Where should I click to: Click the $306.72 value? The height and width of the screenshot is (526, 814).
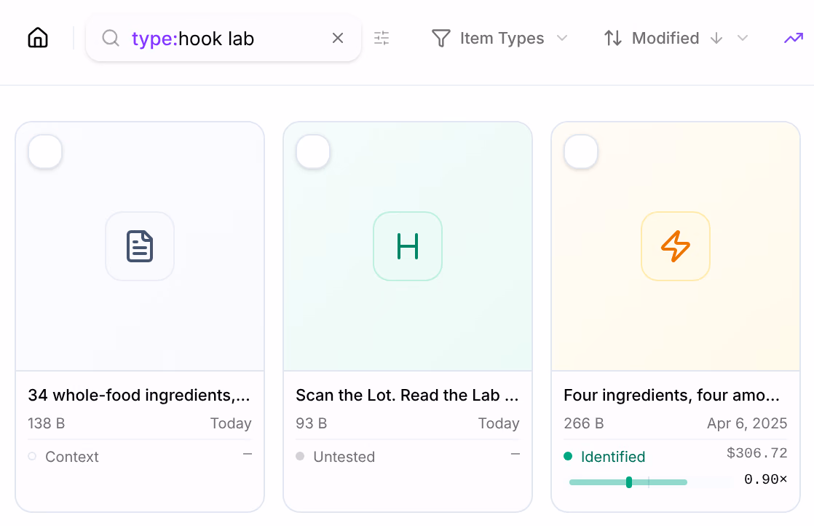757,453
